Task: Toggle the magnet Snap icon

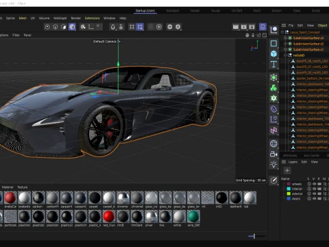Action: click(x=112, y=27)
